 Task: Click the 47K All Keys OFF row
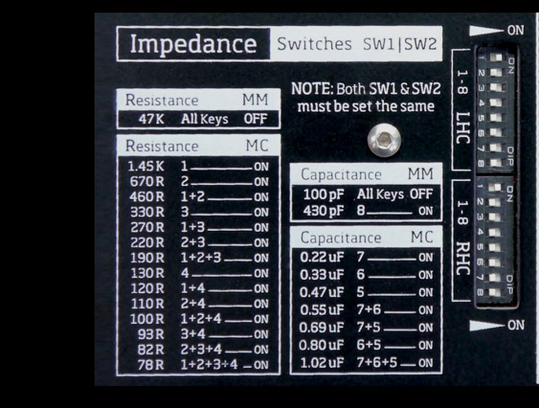click(x=198, y=119)
